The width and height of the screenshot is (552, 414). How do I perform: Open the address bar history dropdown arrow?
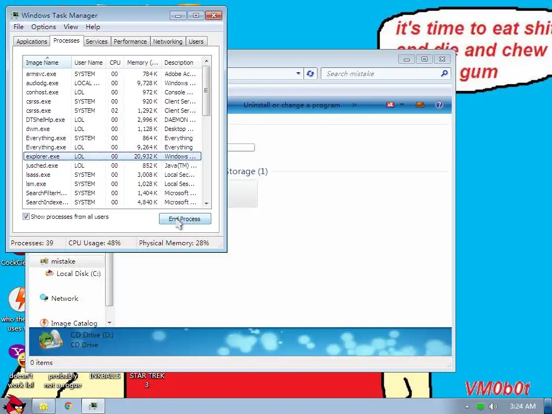coord(298,73)
